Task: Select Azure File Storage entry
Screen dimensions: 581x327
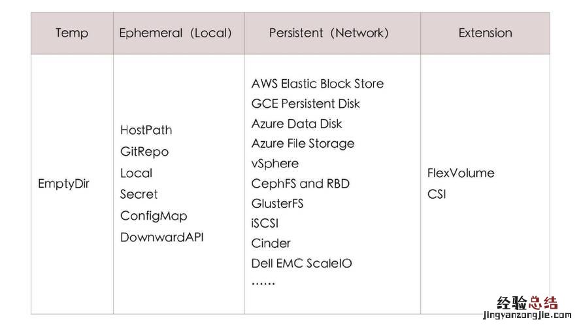Action: coord(303,143)
